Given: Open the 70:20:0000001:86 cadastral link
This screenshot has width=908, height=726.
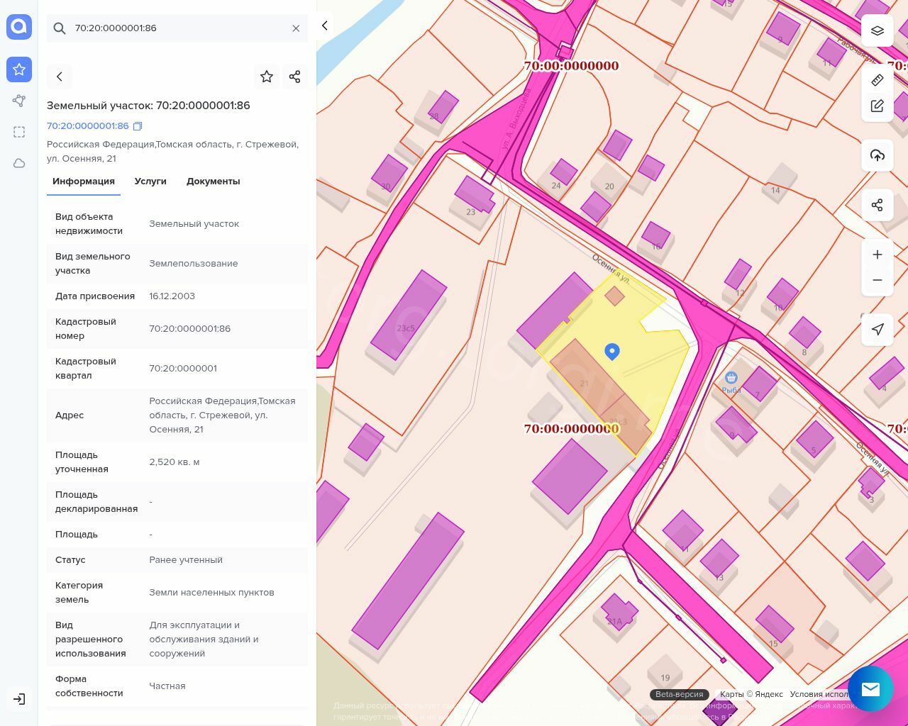Looking at the screenshot, I should pos(88,126).
